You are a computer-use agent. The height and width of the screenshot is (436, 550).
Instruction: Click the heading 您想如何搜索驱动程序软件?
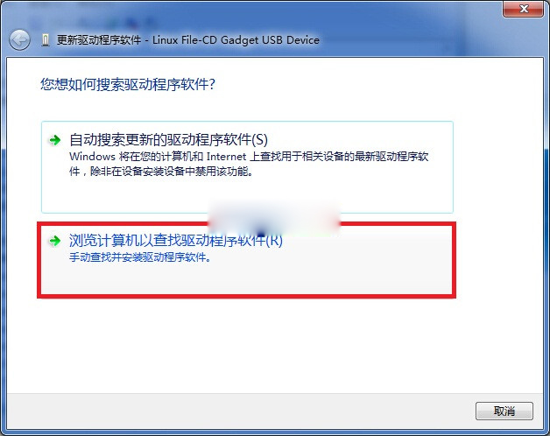pos(128,84)
